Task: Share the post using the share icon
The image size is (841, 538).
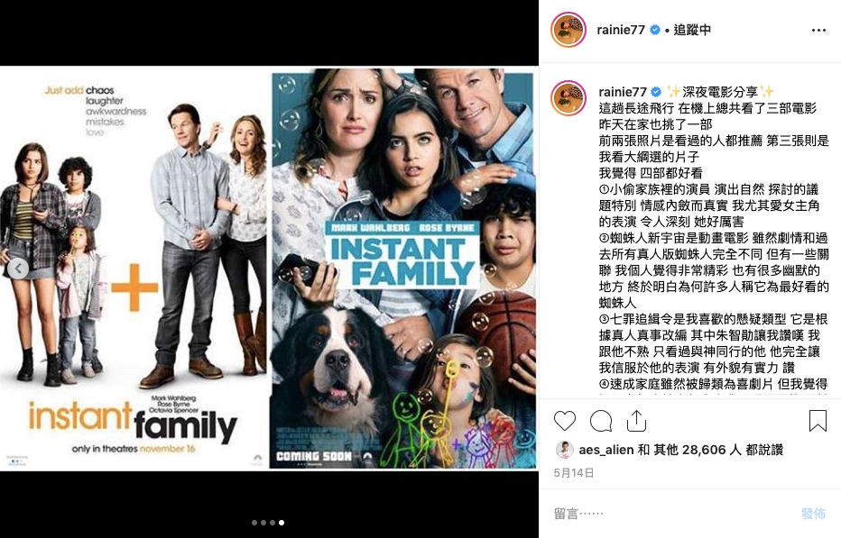Action: 637,421
